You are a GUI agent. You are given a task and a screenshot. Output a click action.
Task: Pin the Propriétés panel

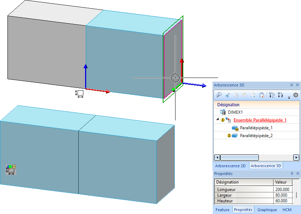click(x=292, y=174)
